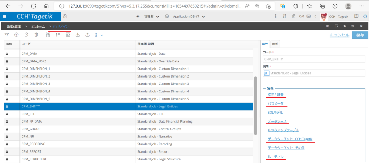Open the データソース definition link
The height and width of the screenshot is (163, 369).
point(277,121)
